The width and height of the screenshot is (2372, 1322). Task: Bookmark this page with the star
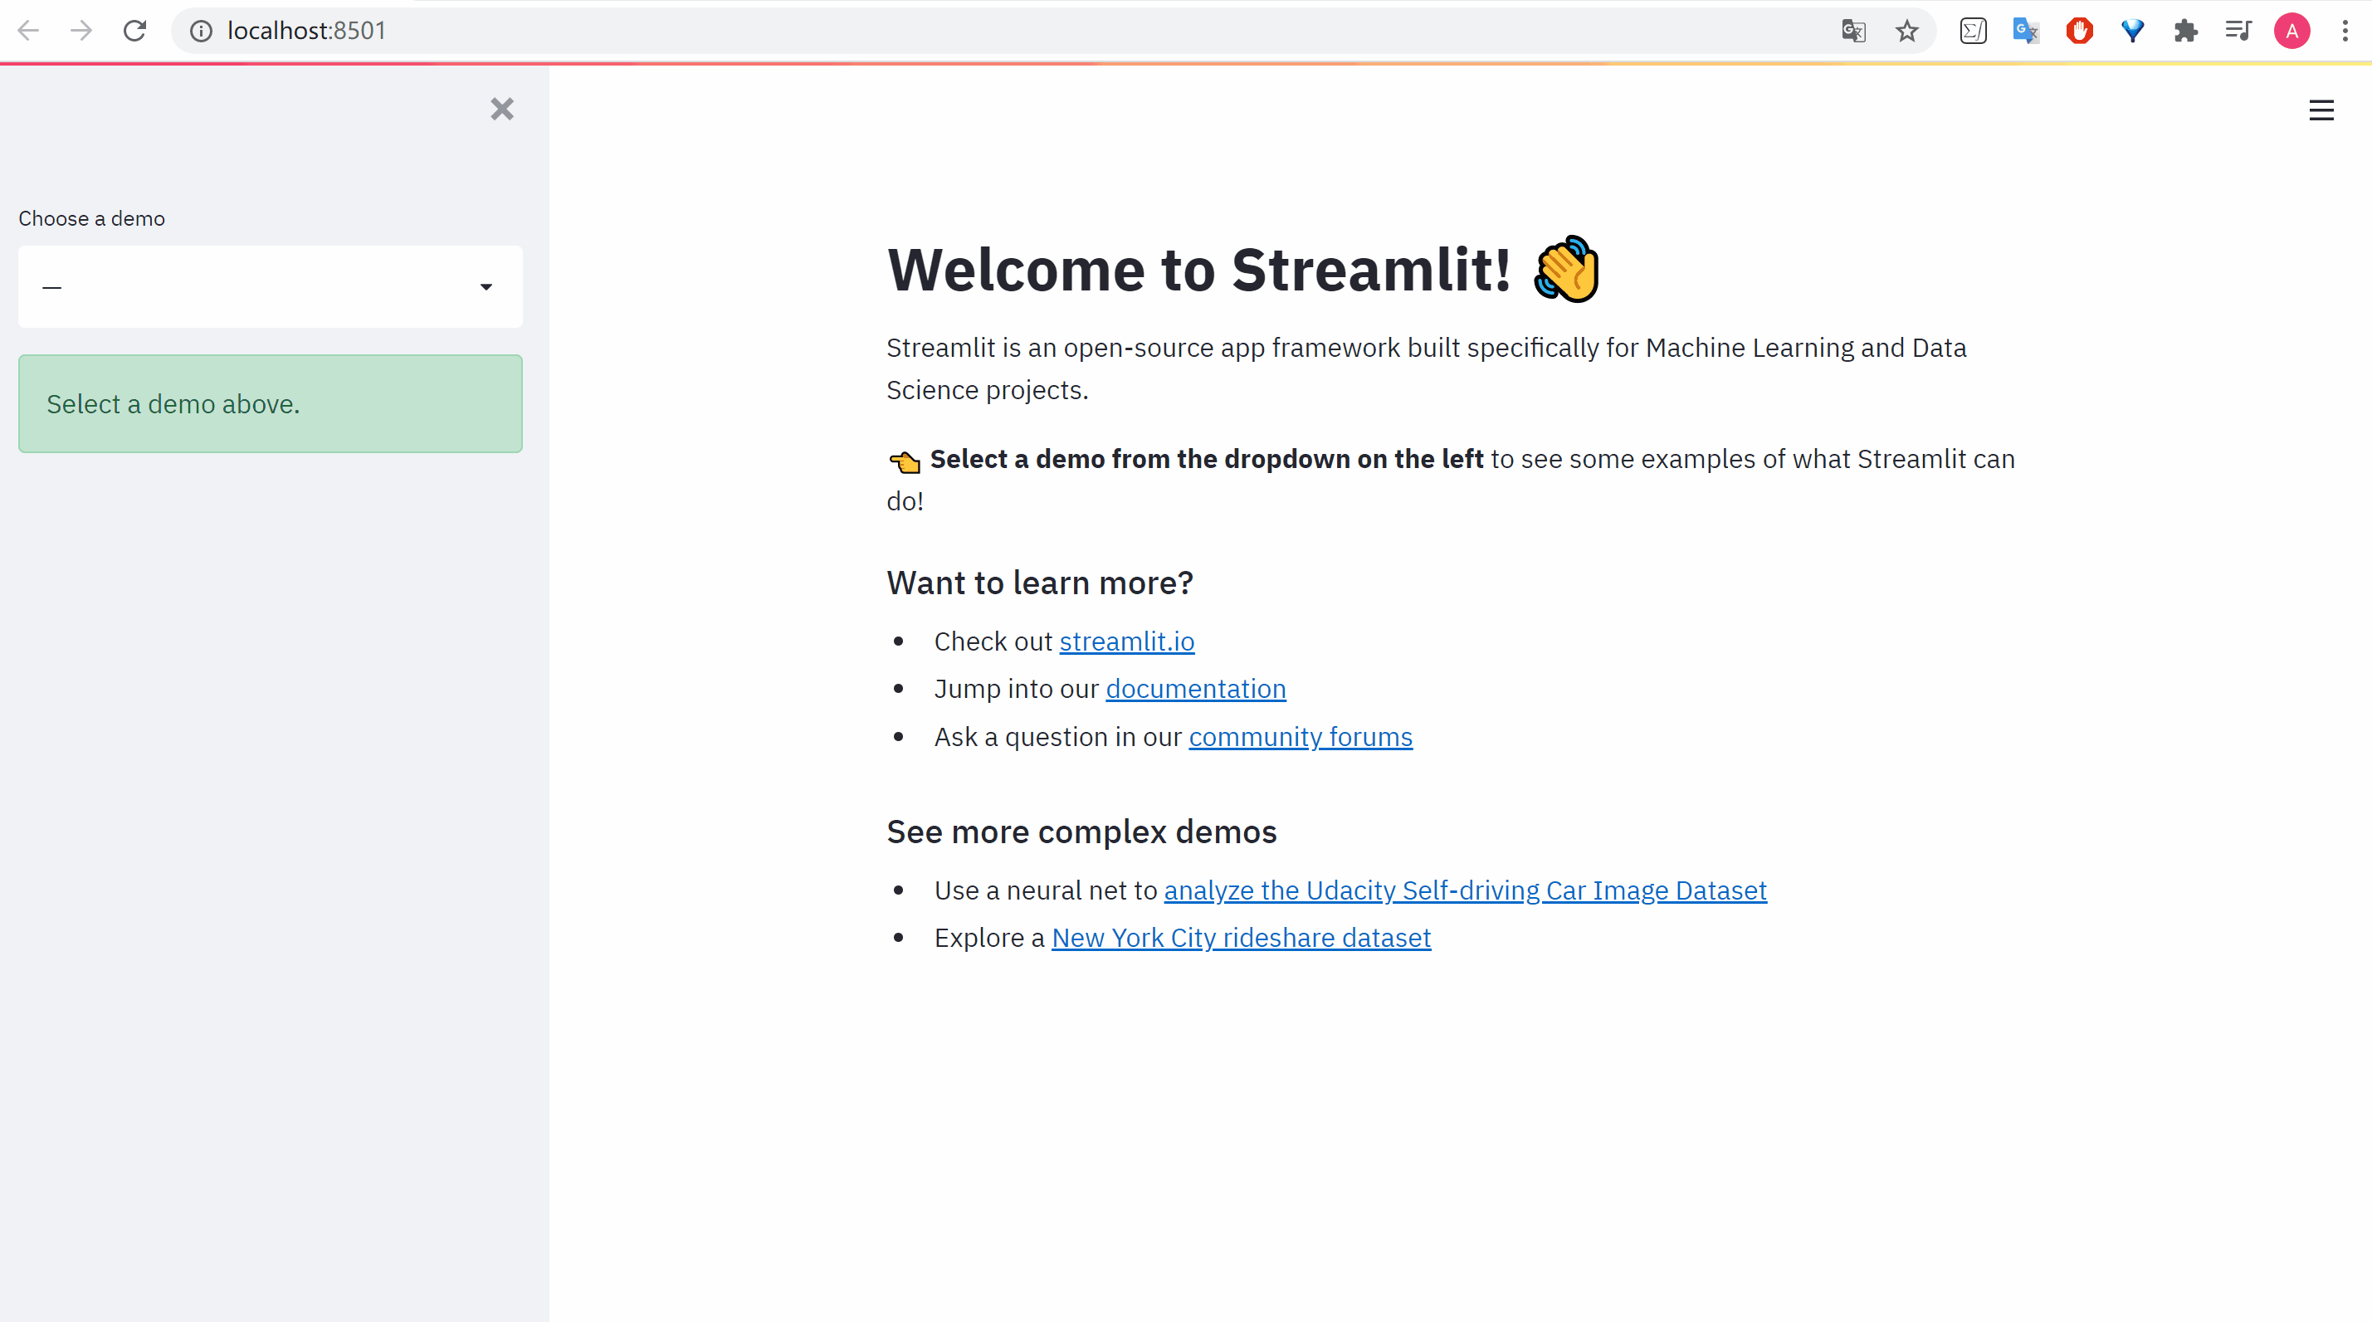pyautogui.click(x=1907, y=32)
